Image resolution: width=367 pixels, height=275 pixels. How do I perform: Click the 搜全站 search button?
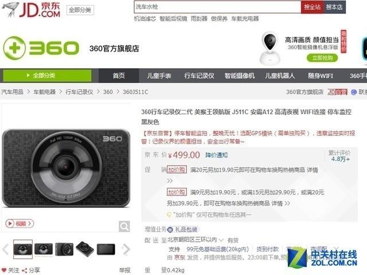click(x=312, y=7)
